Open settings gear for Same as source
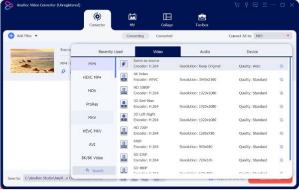 [x=281, y=66]
